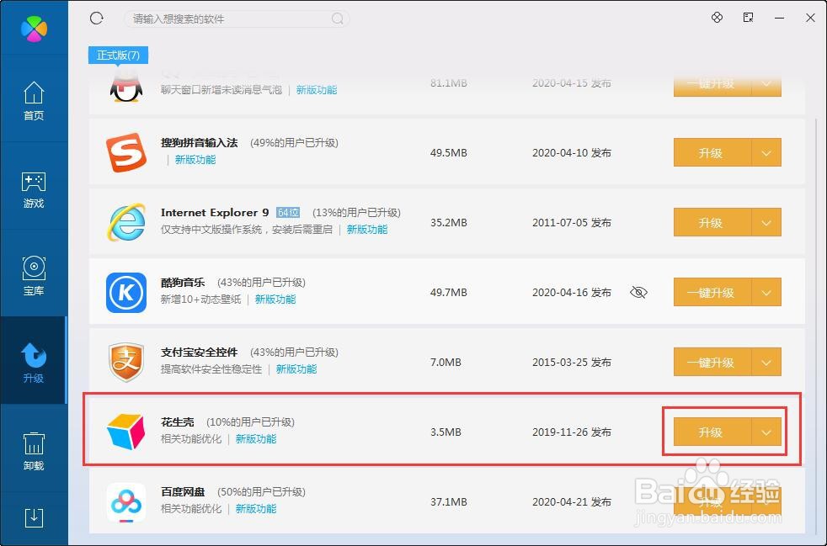827x546 pixels.
Task: Click the Alipay security control icon
Action: (x=126, y=362)
